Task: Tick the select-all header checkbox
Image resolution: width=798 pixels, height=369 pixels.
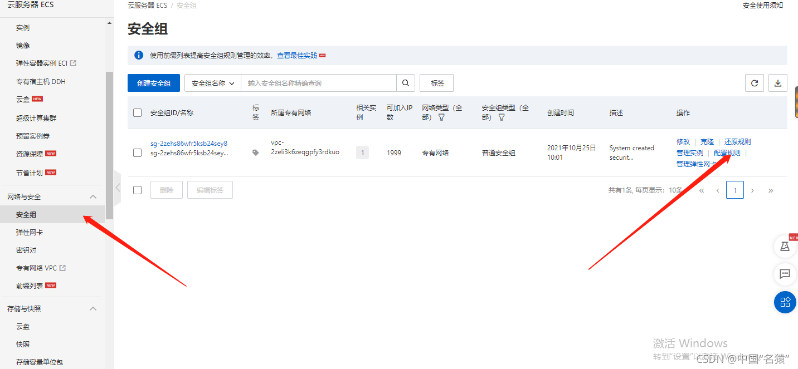Action: [138, 112]
